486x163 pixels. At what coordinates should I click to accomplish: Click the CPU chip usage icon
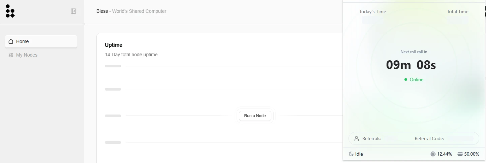(x=433, y=154)
